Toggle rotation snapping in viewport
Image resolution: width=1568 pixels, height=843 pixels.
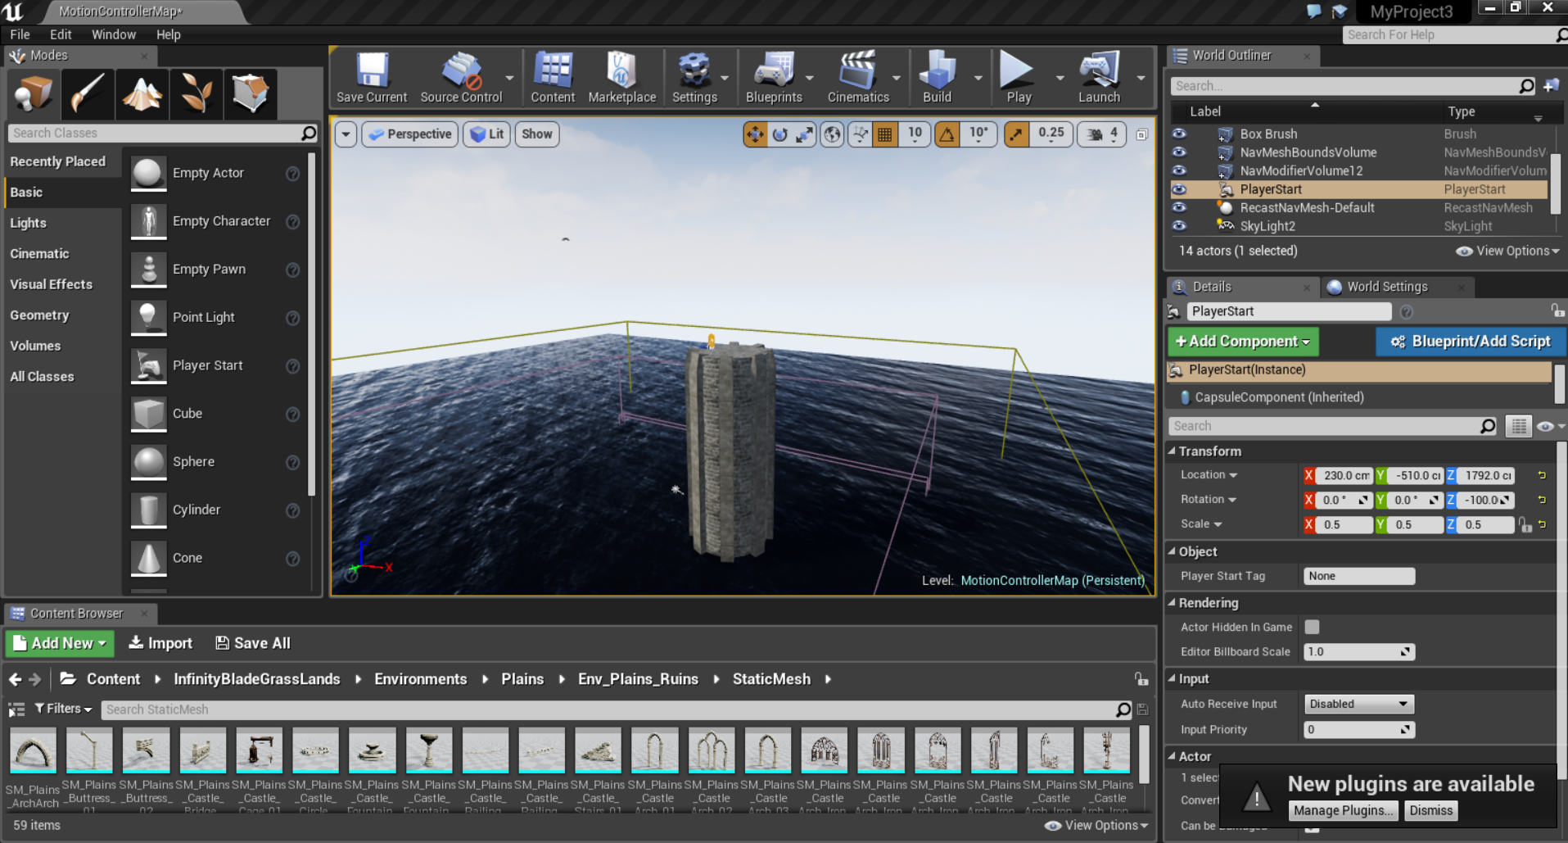pyautogui.click(x=947, y=134)
